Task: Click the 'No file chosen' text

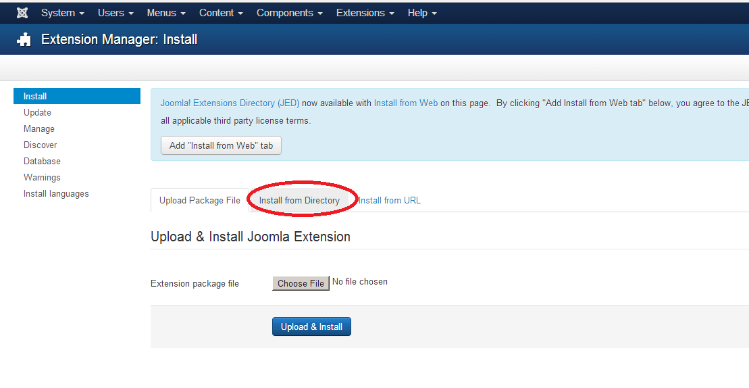Action: [360, 282]
